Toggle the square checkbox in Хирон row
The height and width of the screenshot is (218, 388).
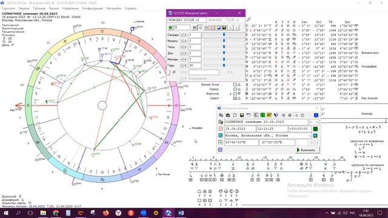(x=235, y=89)
